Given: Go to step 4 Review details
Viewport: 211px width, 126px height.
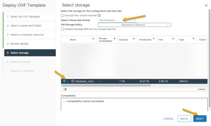Looking at the screenshot, I should click(x=19, y=44).
